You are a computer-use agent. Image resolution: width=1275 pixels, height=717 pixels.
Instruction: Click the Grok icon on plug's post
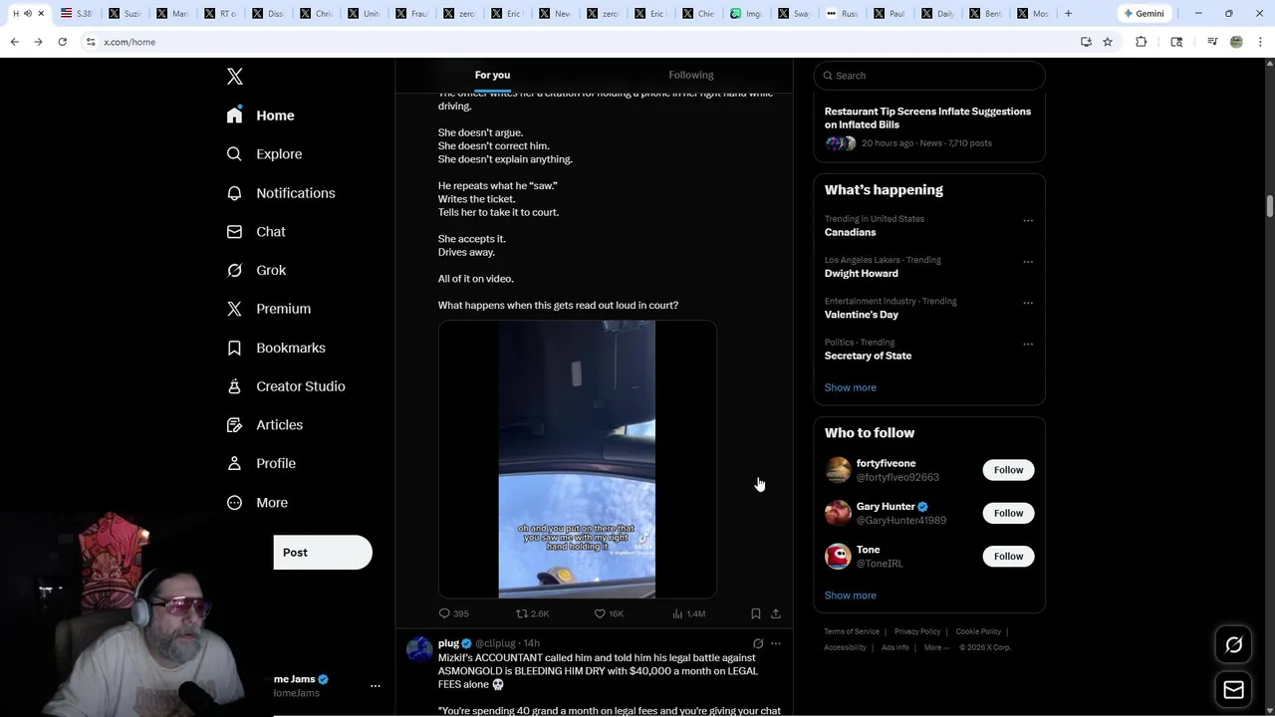point(758,643)
